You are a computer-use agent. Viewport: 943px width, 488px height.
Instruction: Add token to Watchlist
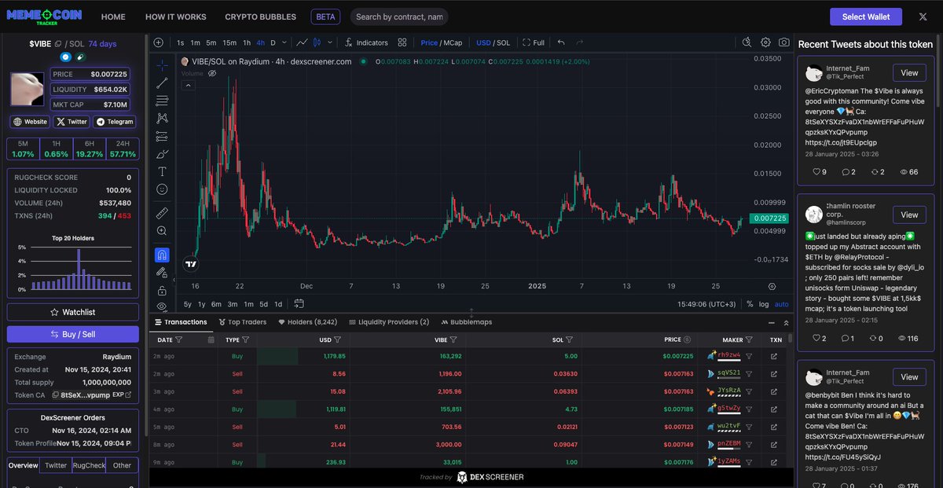coord(73,312)
